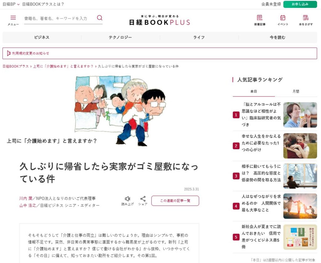Click the 本をさがす books icon
The image size is (321, 263).
pos(306,18)
